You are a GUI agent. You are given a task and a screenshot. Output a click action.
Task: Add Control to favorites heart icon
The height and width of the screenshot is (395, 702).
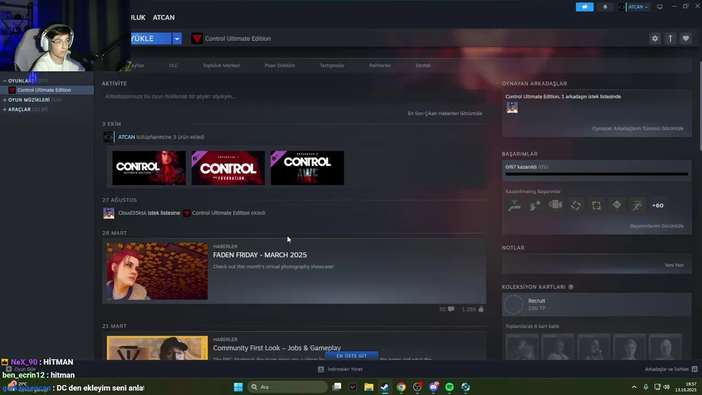(686, 38)
